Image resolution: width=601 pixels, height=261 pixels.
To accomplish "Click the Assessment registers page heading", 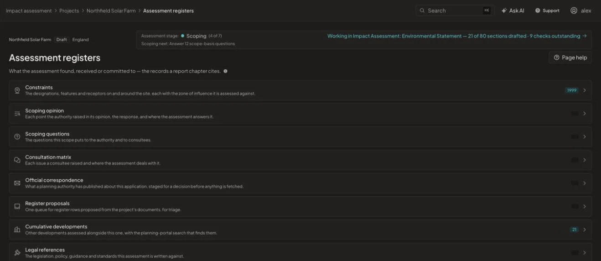I will 55,58.
